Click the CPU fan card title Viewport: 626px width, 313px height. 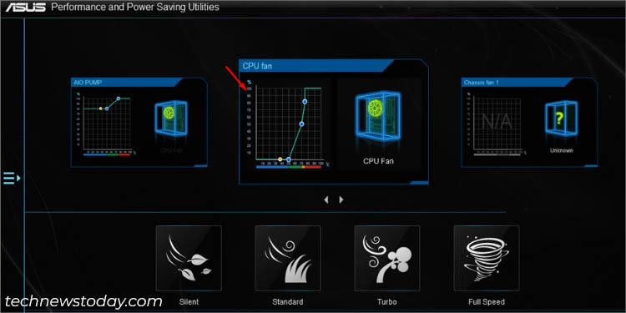point(257,66)
